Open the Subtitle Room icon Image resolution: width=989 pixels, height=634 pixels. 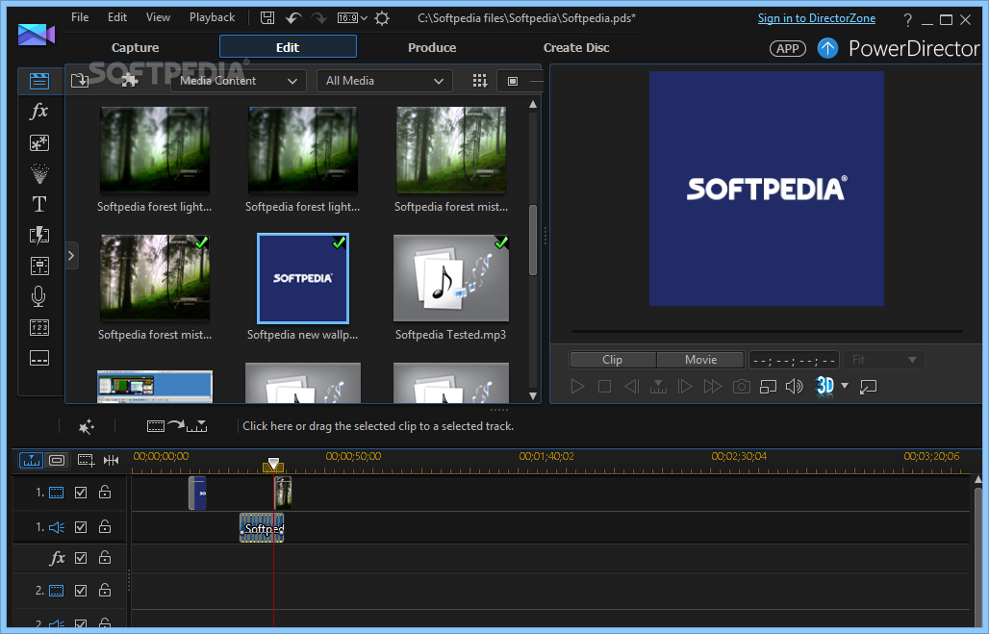coord(39,358)
